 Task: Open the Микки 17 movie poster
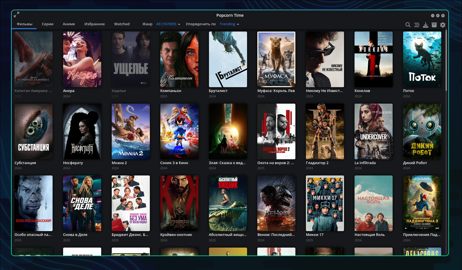(x=325, y=203)
